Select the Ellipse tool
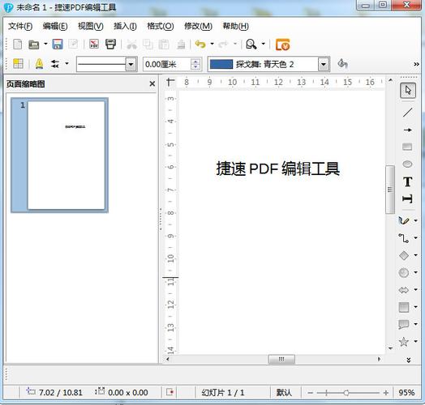Viewport: 425px width, 405px height. coord(407,164)
